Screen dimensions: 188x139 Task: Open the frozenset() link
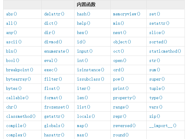[57, 107]
